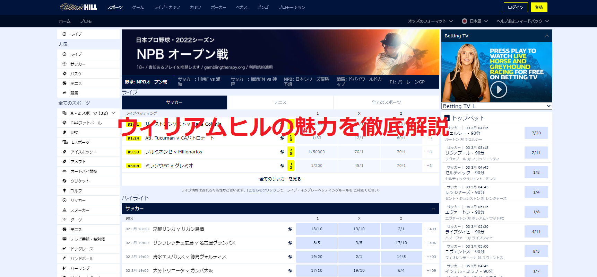Screen dimensions: 597x277
Task: Open 全てのサッカーを見る link
Action: coord(280,179)
